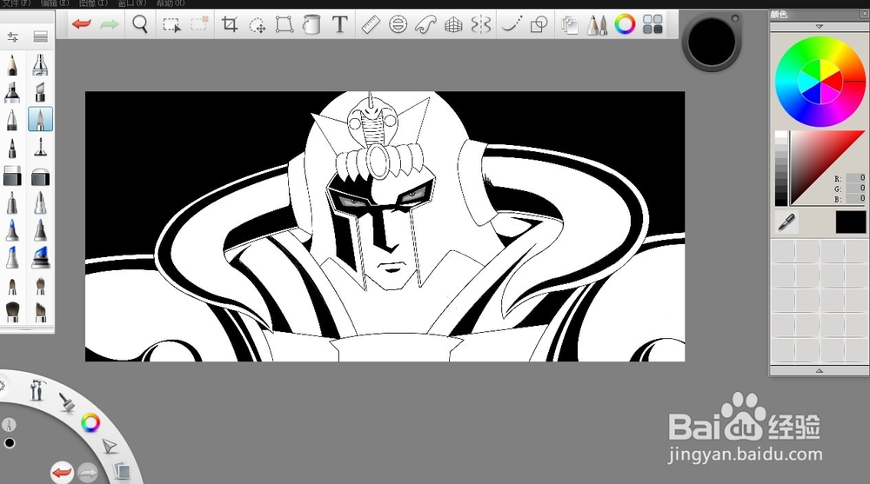Click the black color puck

click(x=712, y=42)
